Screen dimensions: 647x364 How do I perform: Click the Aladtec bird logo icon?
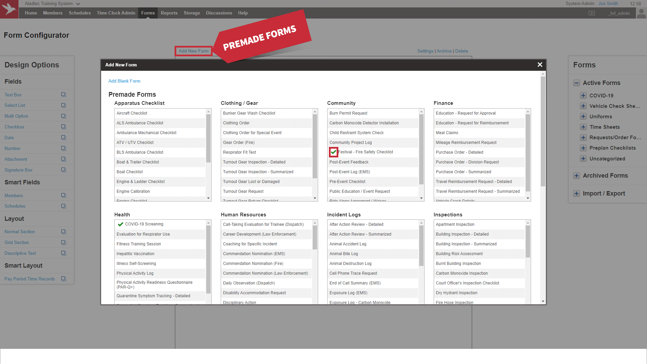pyautogui.click(x=9, y=9)
